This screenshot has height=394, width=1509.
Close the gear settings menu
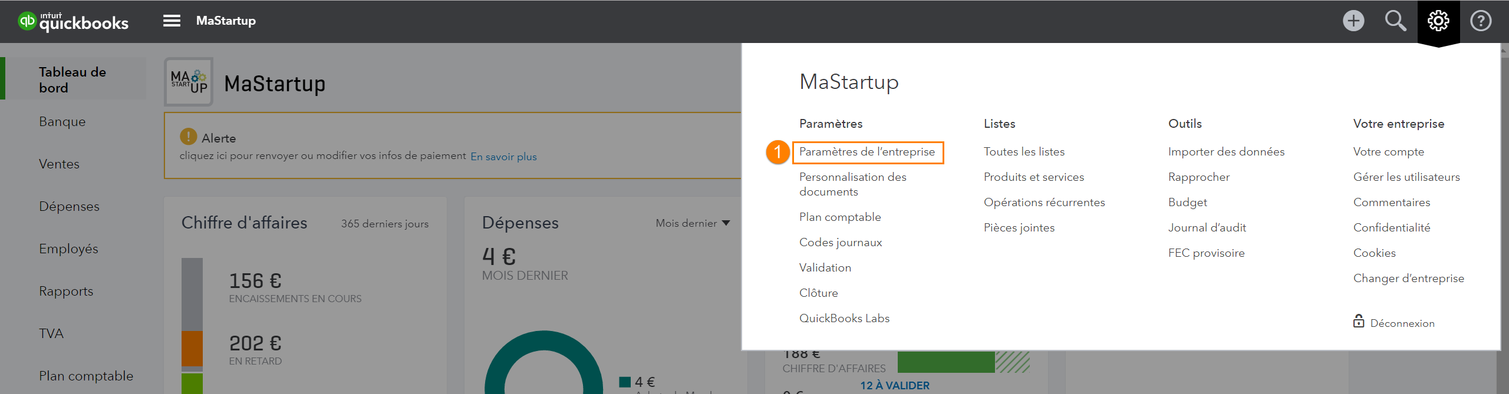(1438, 21)
